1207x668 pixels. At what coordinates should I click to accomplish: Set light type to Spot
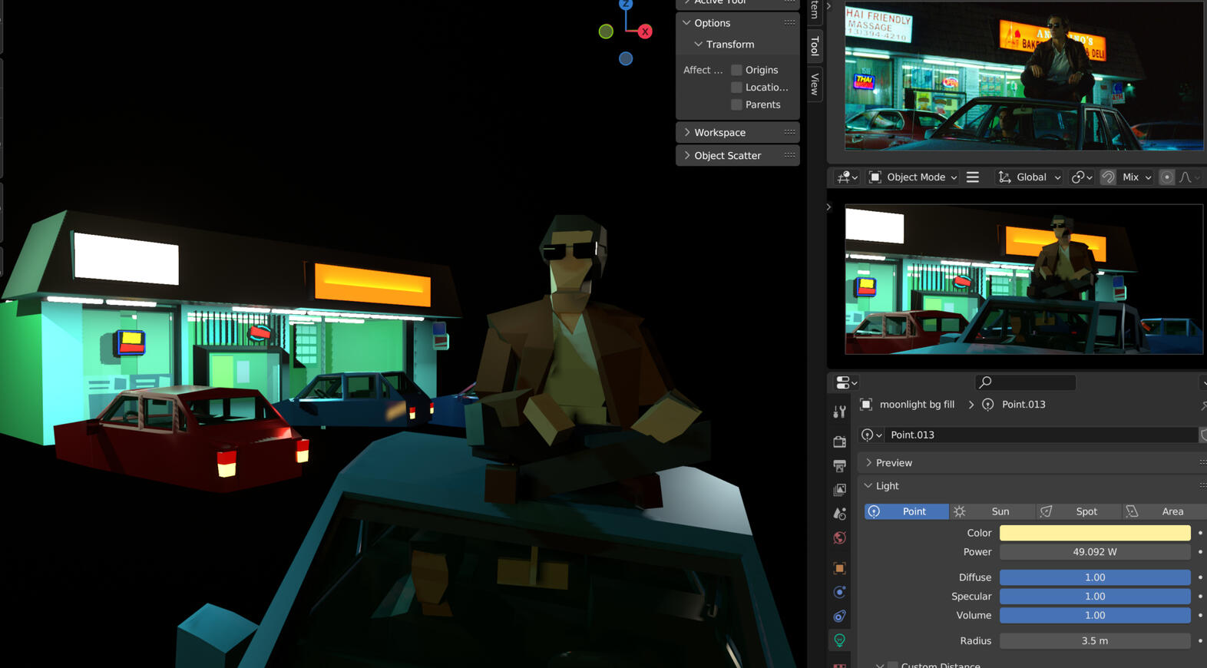pos(1077,511)
